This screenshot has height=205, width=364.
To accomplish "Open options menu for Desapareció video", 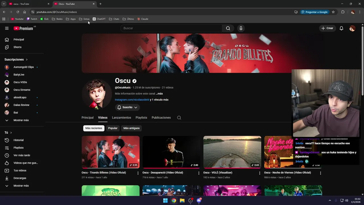I will tap(199, 173).
